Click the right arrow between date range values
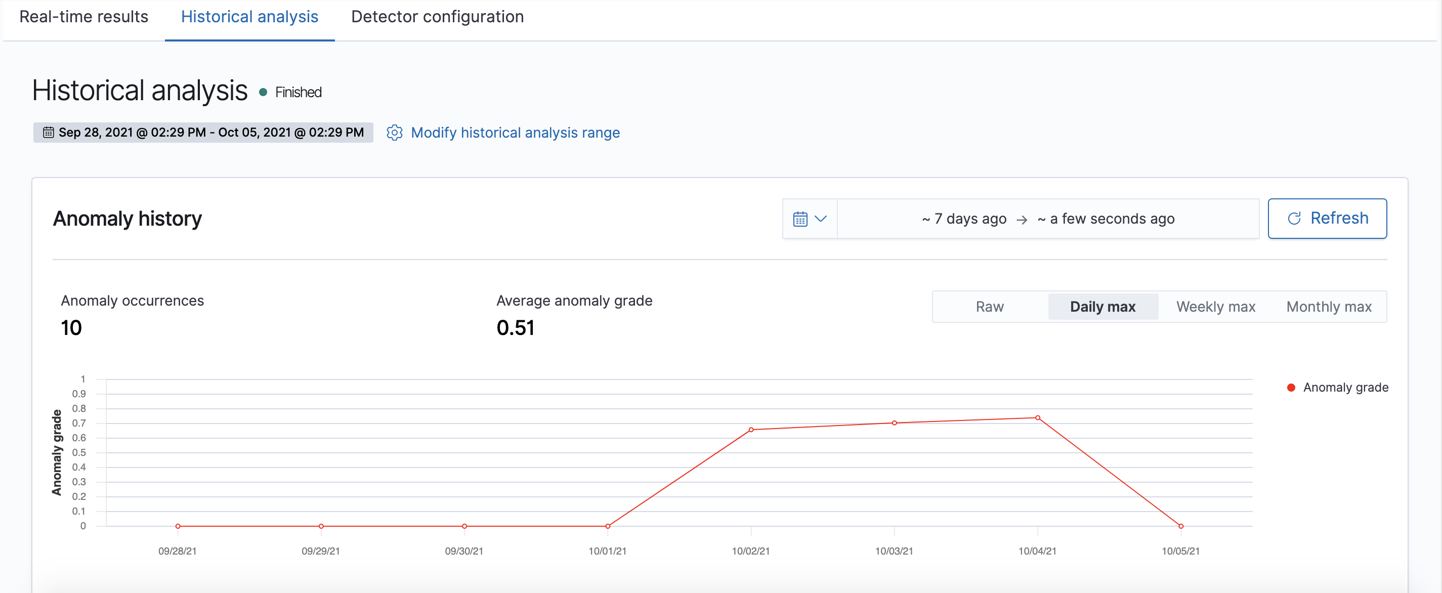The height and width of the screenshot is (593, 1442). point(1022,220)
